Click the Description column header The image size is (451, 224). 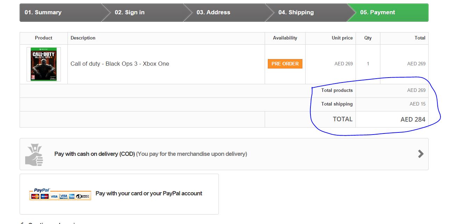(83, 38)
